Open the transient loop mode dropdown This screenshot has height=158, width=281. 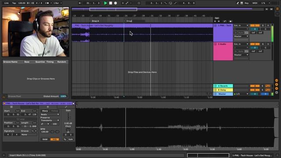45,124
